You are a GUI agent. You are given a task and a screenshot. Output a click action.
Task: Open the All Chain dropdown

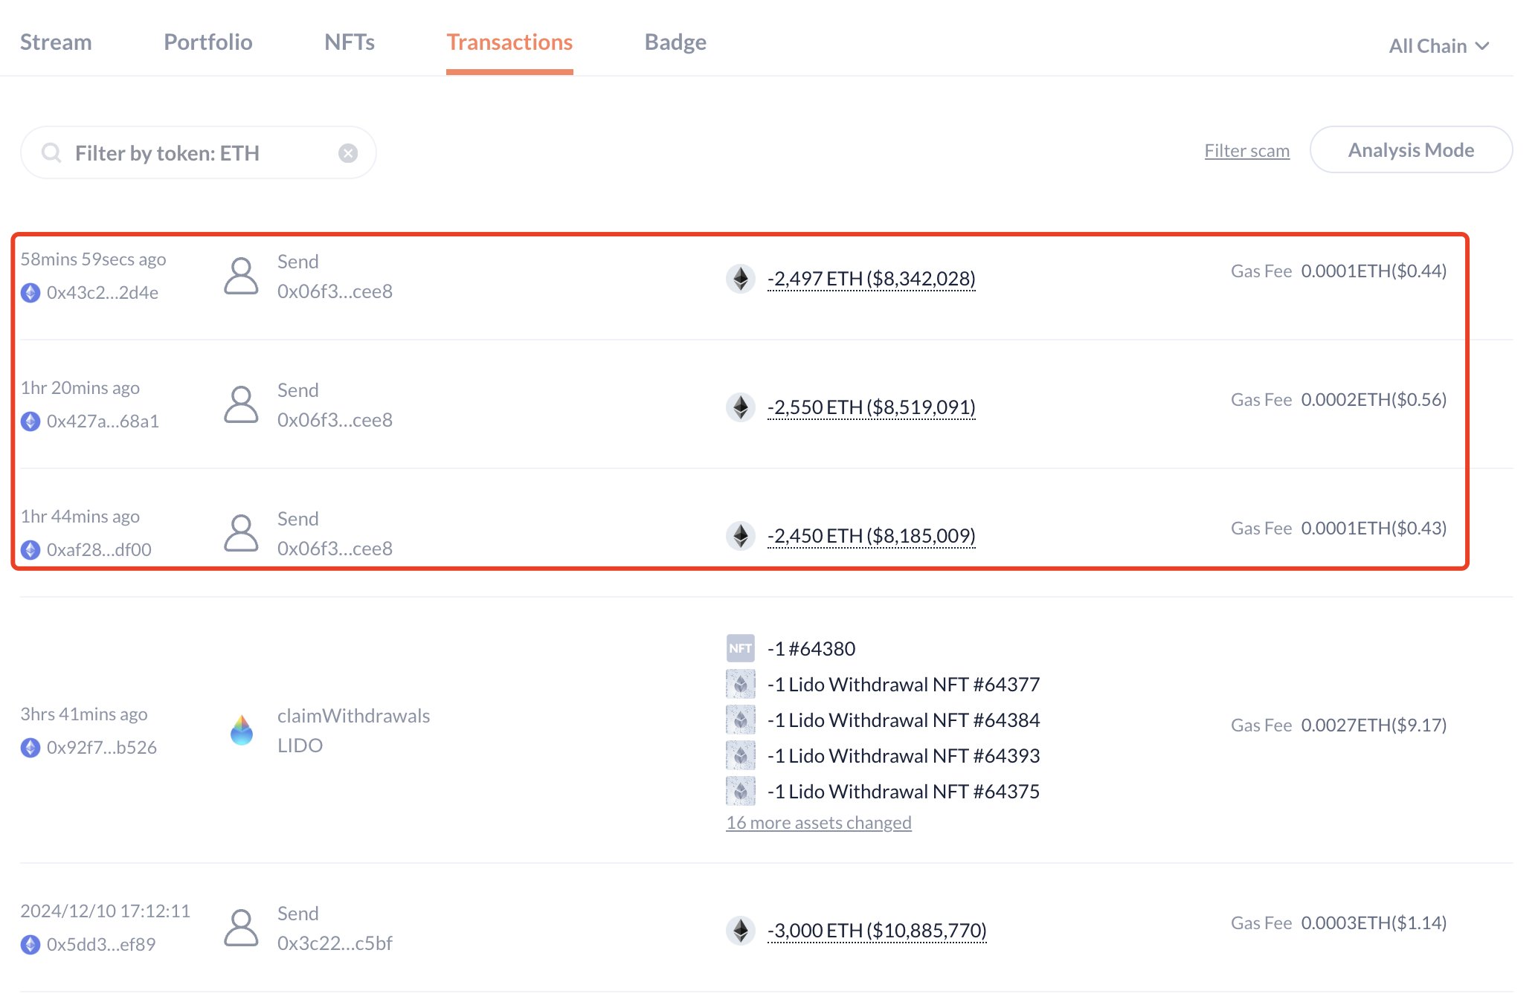click(1438, 46)
